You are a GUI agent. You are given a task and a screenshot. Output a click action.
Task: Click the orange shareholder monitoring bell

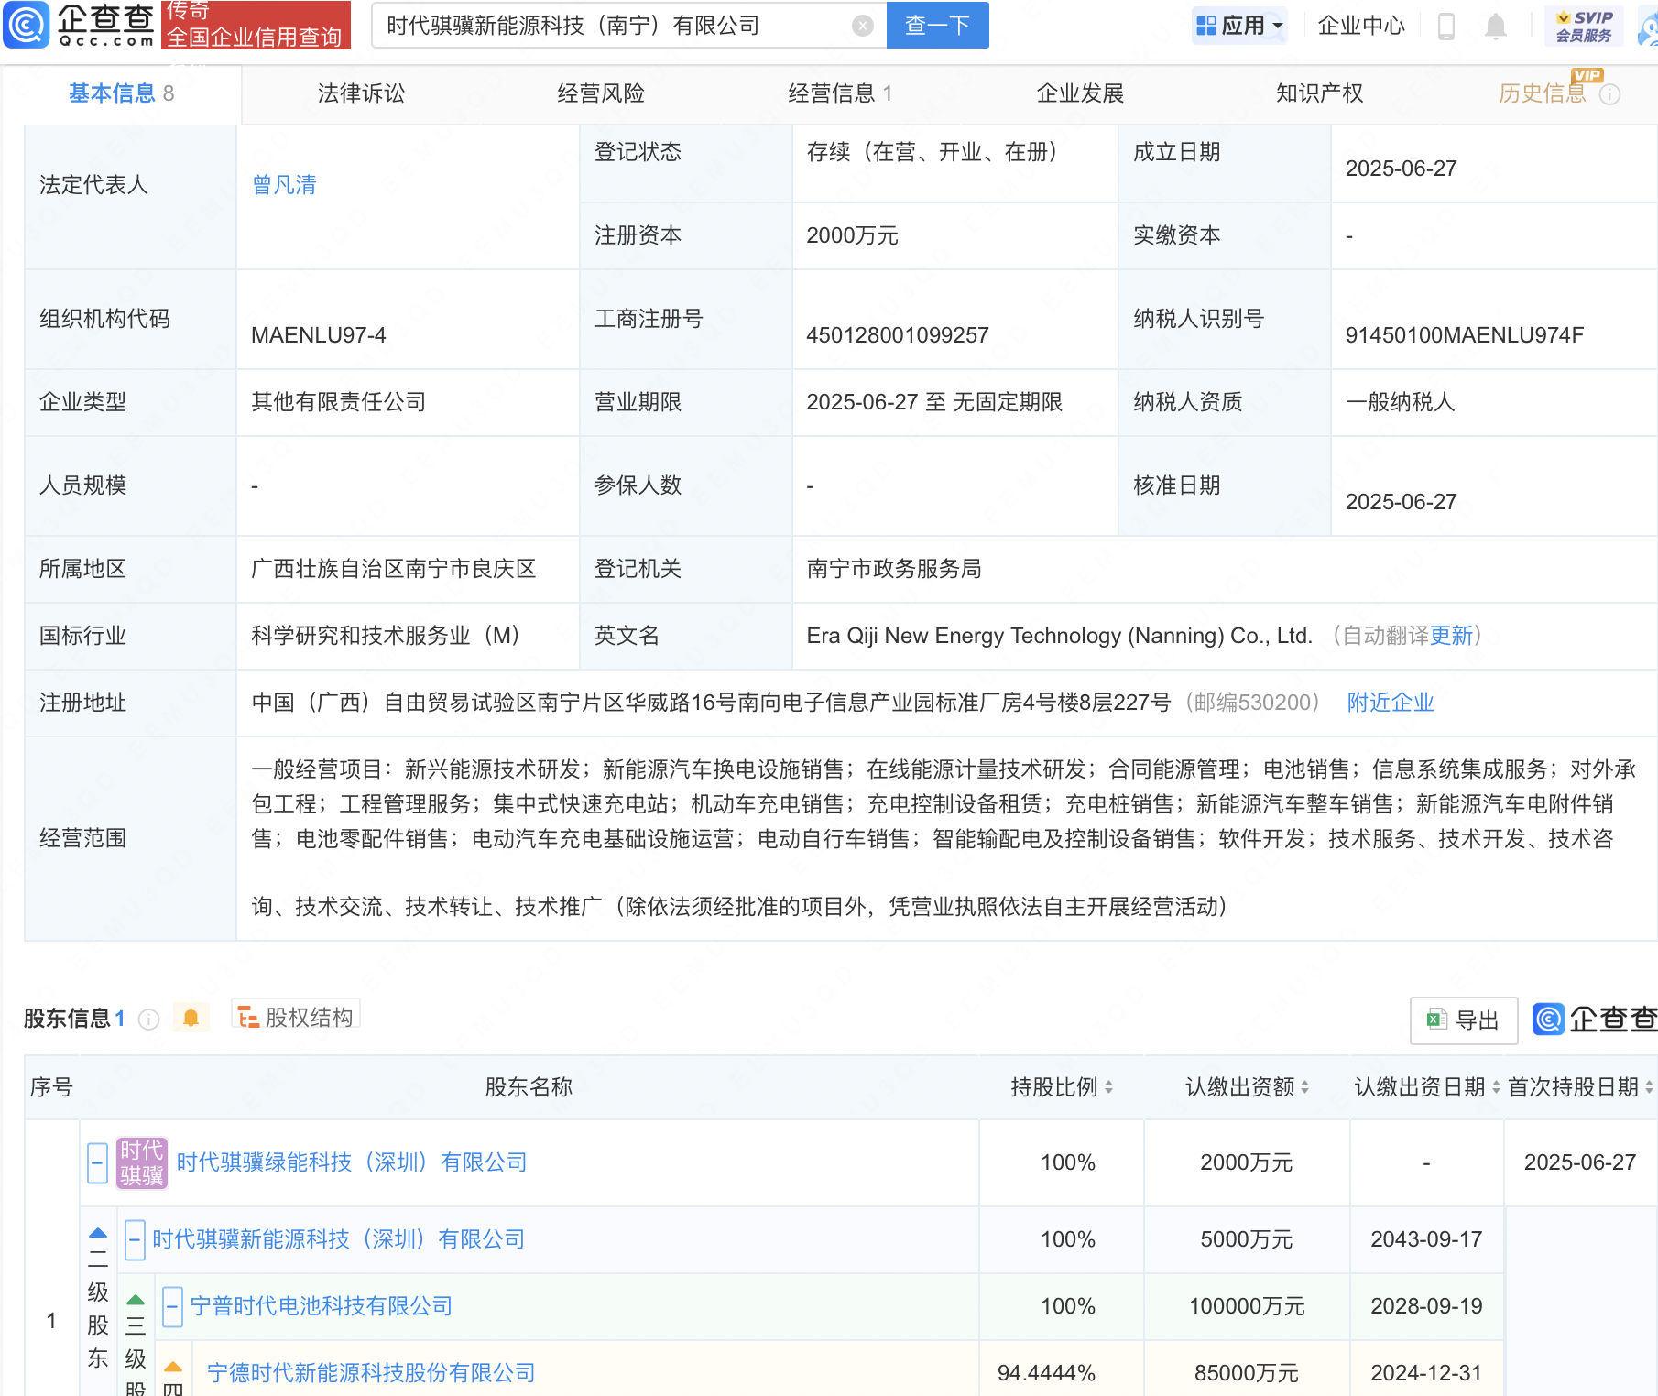191,1018
